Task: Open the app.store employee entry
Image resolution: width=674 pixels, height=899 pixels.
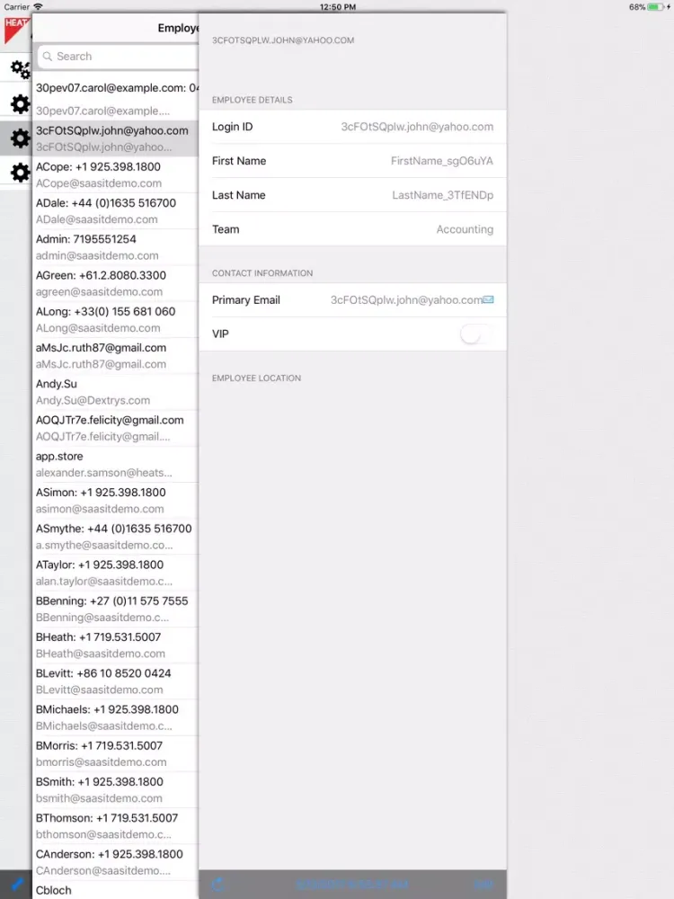Action: click(x=114, y=464)
